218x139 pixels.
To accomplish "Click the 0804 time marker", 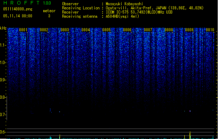I will pyautogui.click(x=86, y=30).
